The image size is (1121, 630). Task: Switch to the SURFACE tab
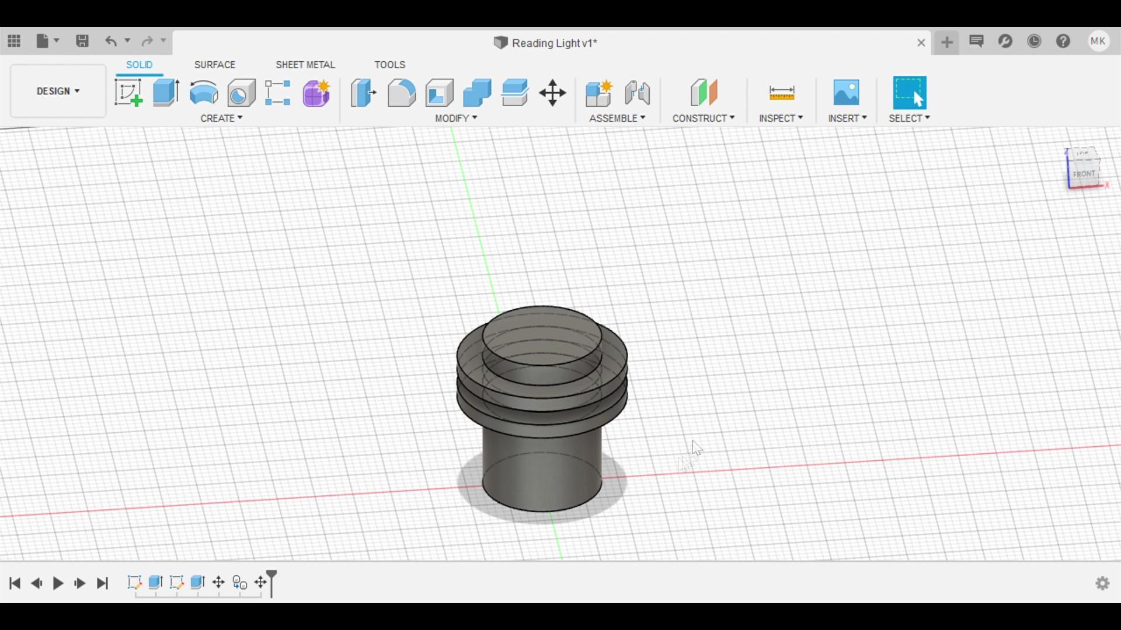tap(214, 65)
